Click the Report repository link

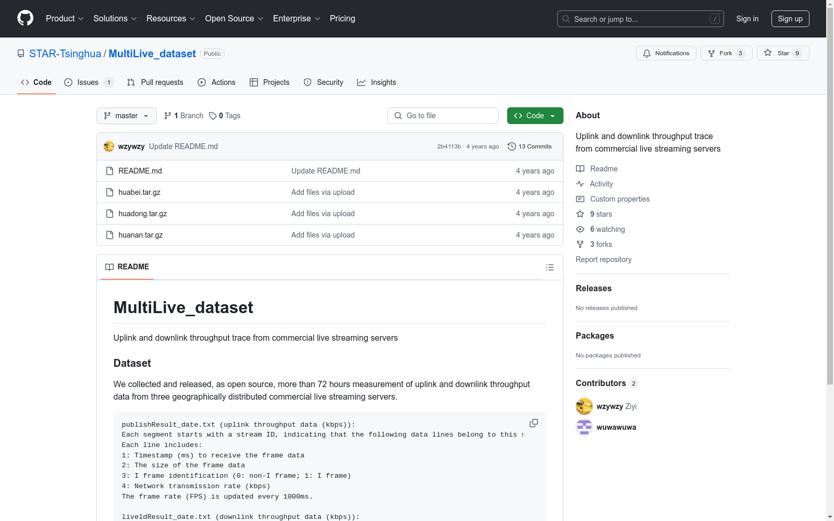coord(604,259)
